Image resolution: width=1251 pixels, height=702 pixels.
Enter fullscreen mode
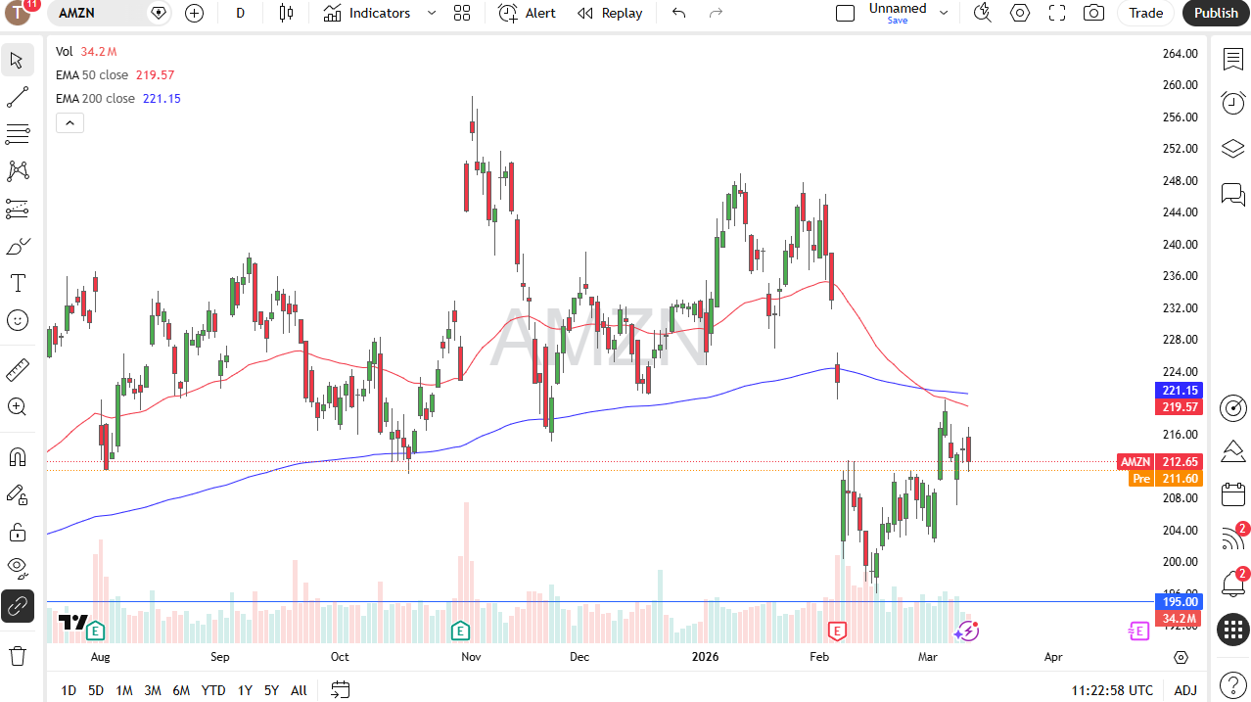pyautogui.click(x=1057, y=13)
